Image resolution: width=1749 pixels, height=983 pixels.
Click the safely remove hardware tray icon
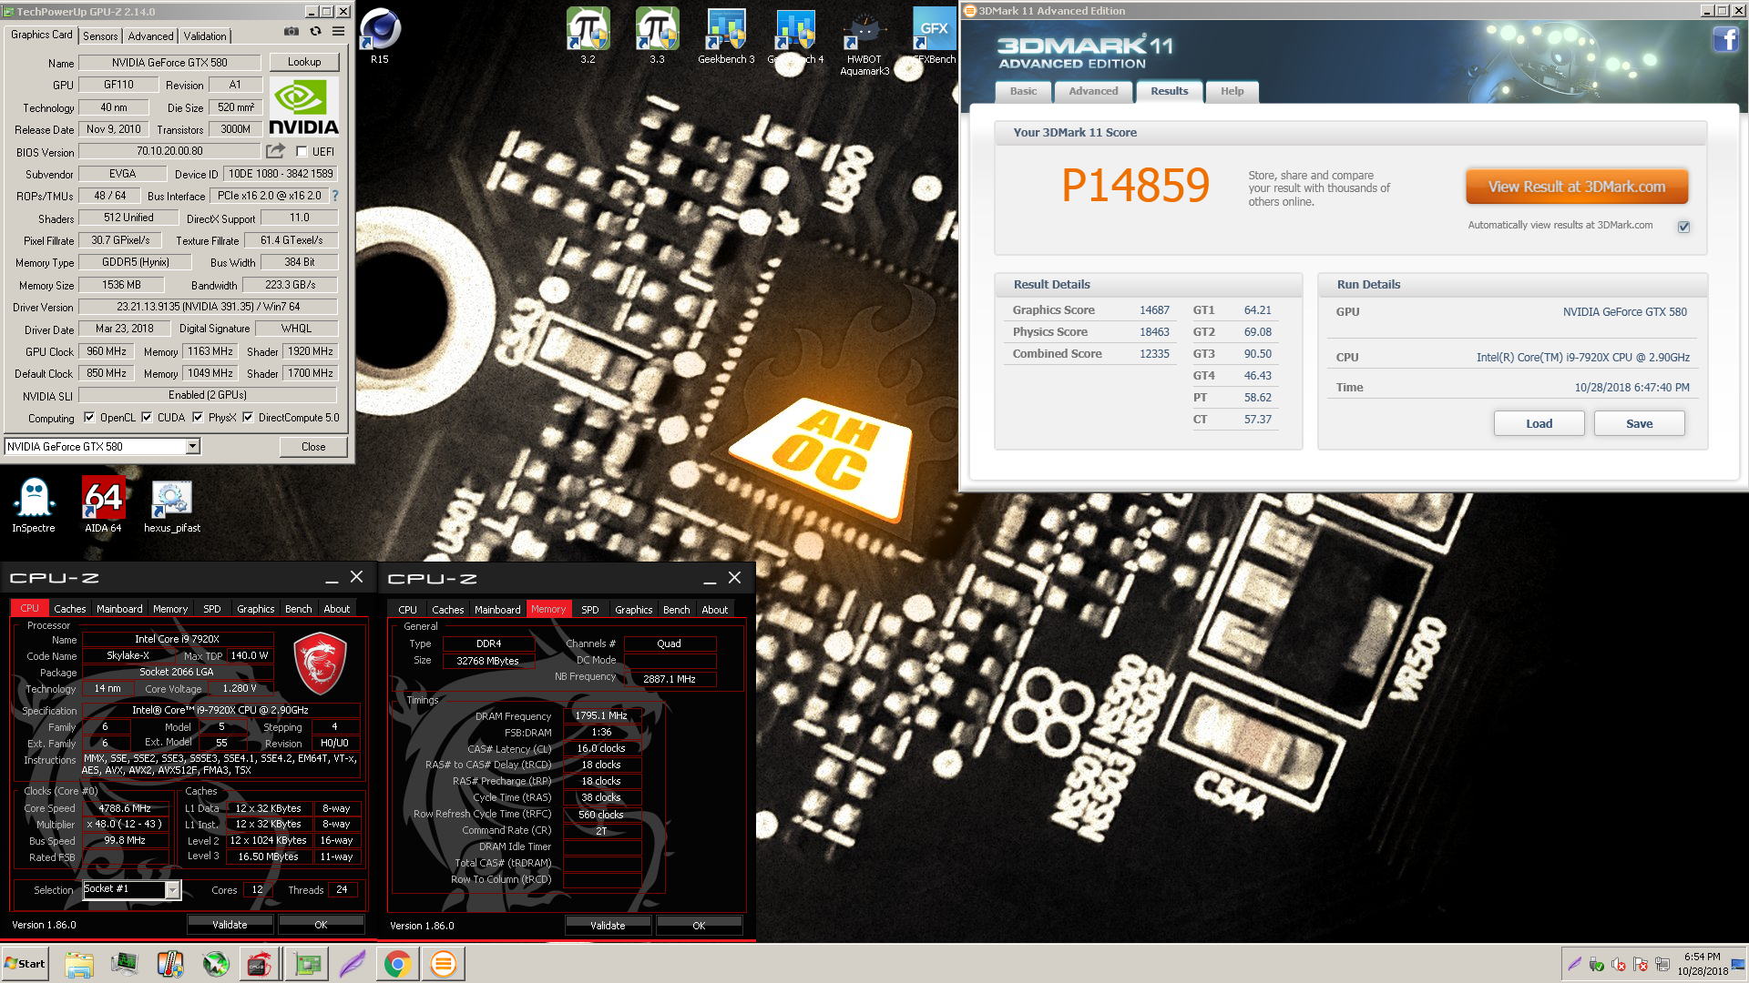(1596, 965)
